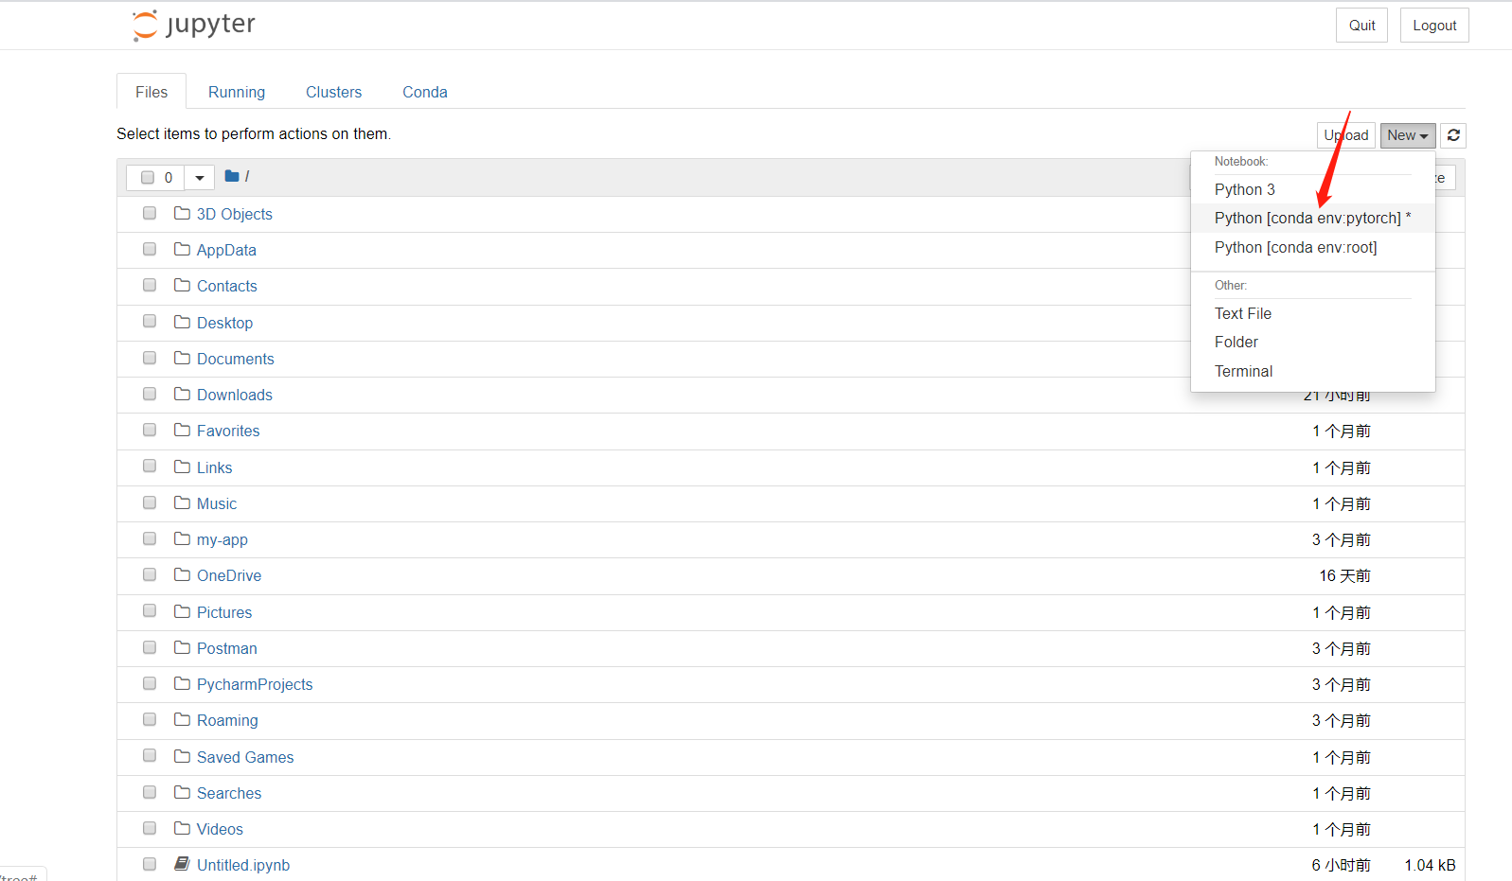
Task: Click the 3D Objects folder icon
Action: coord(183,214)
